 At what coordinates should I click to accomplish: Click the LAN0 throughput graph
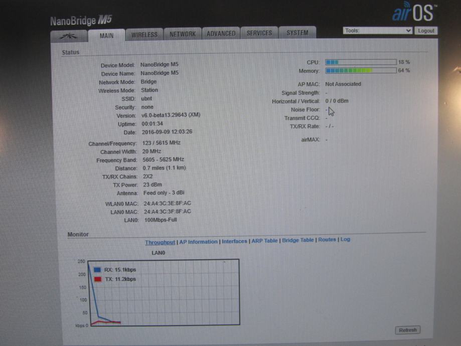164,292
